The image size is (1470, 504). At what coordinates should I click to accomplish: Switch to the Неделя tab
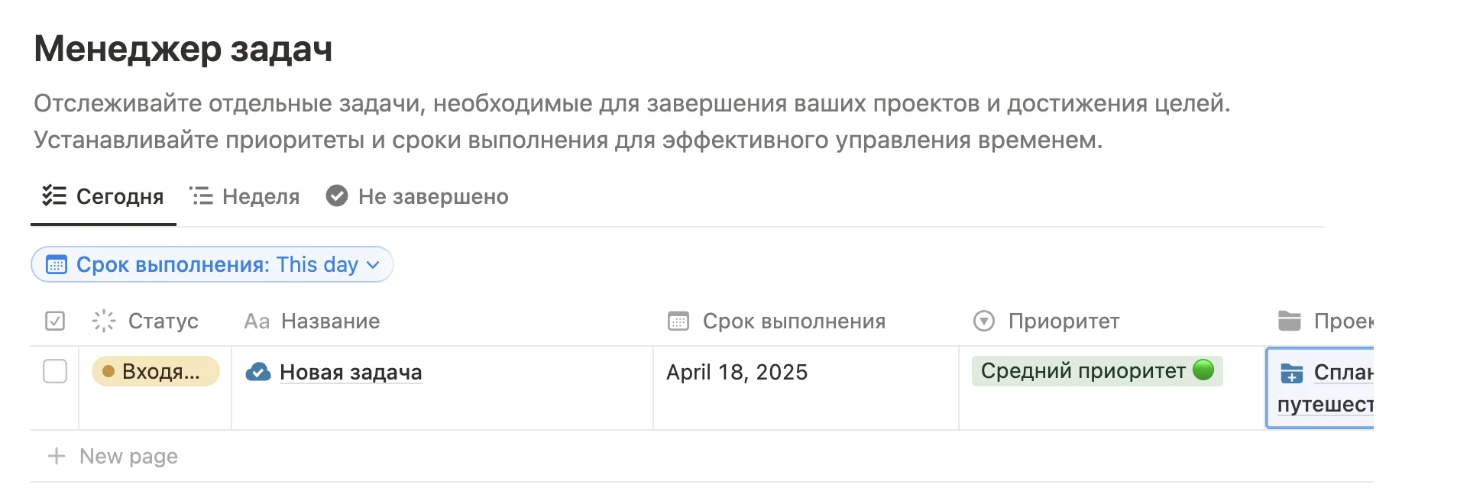pos(261,196)
